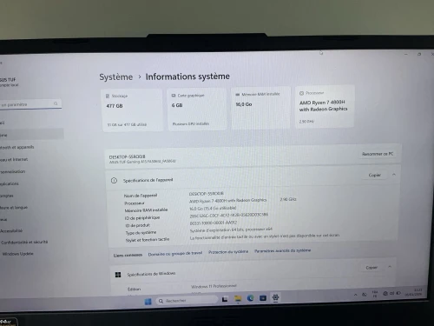Screen dimensions: 434x326
Task: Open the taskbar clock and date
Action: click(x=414, y=292)
